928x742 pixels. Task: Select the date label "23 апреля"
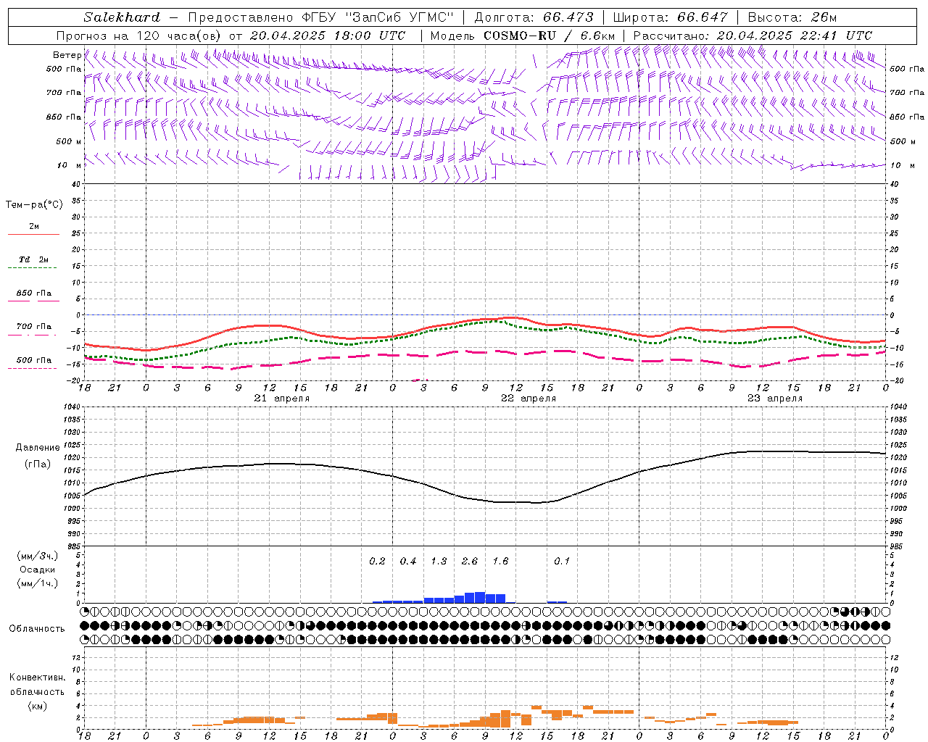775,399
